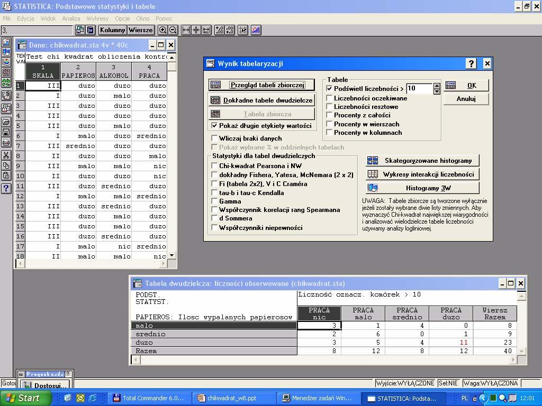
Task: Open the matrix graphs sidebar icon
Action: click(x=6, y=72)
